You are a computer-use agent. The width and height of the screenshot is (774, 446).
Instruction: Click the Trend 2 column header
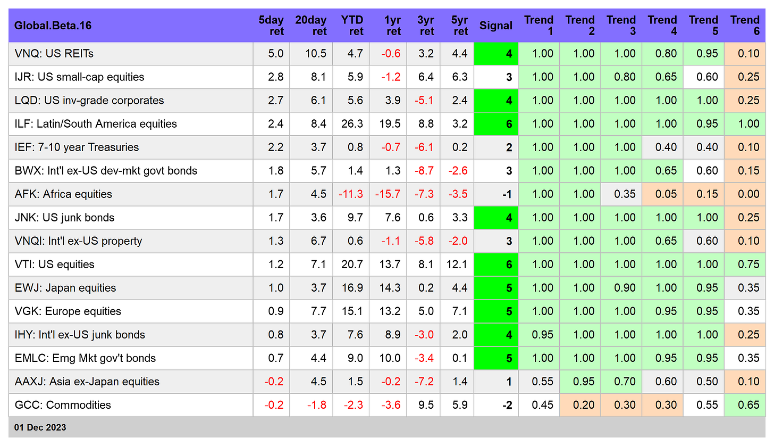click(x=580, y=26)
